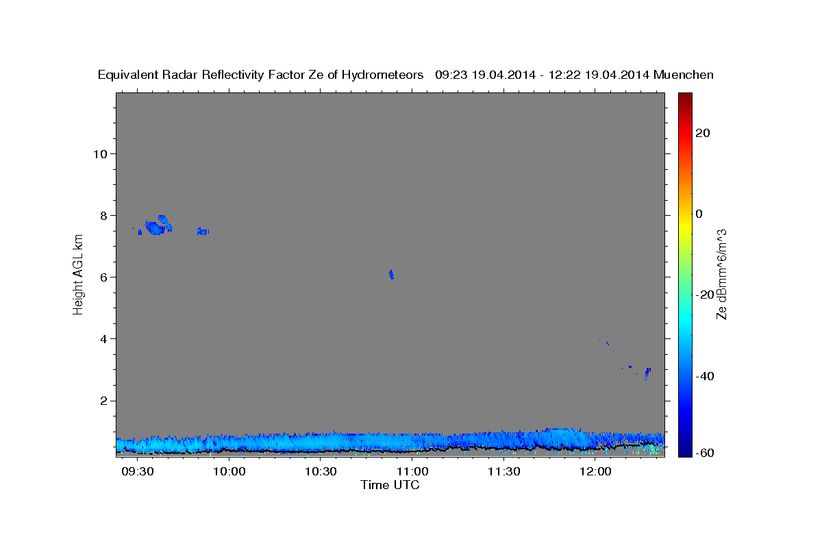Viewport: 822px width, 548px height.
Task: Click the low-level reflectivity layer near 10:30
Action: pos(321,443)
